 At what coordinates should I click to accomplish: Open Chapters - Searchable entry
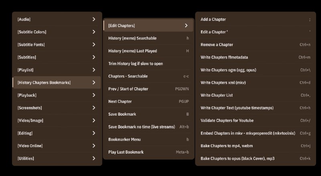pyautogui.click(x=148, y=76)
